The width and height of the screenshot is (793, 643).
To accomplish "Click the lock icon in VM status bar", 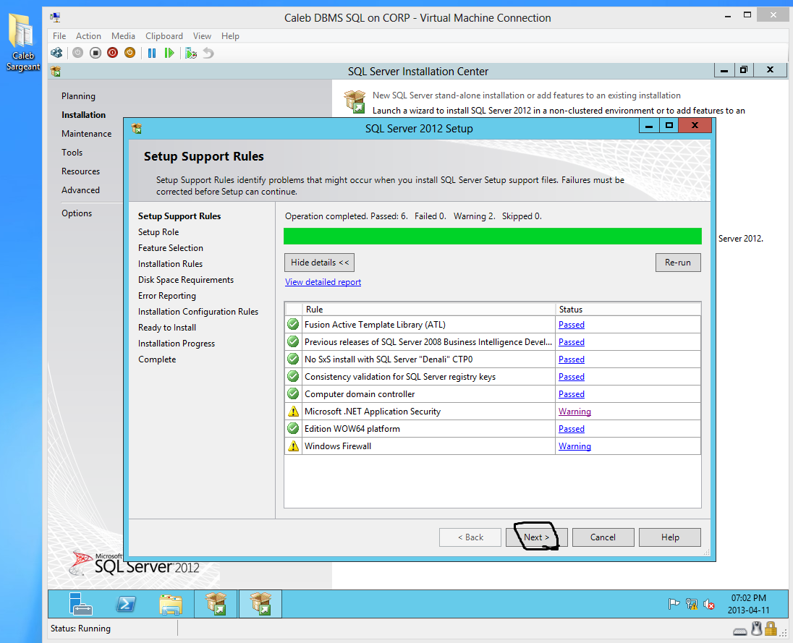I will pyautogui.click(x=771, y=629).
